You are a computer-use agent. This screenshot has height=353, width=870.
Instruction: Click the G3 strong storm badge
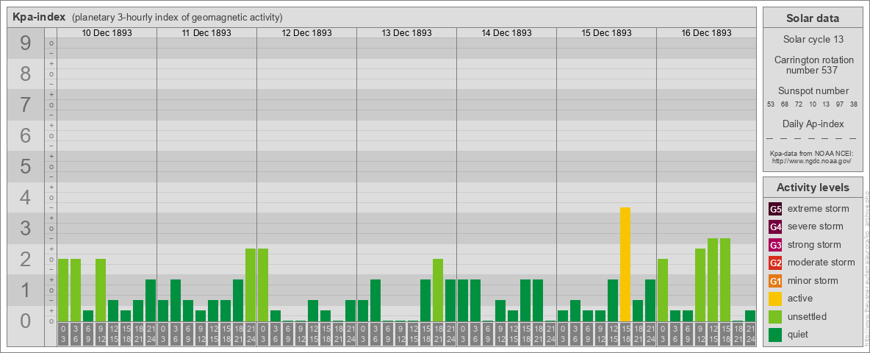click(x=775, y=245)
